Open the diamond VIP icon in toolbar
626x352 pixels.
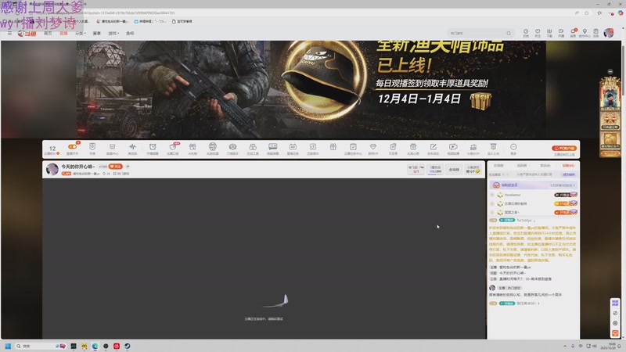373,147
